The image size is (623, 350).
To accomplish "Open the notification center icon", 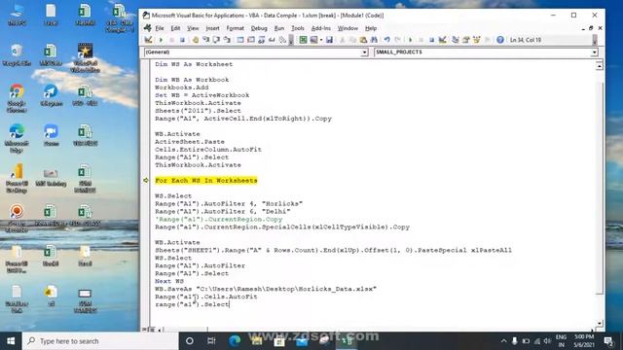I will (608, 341).
